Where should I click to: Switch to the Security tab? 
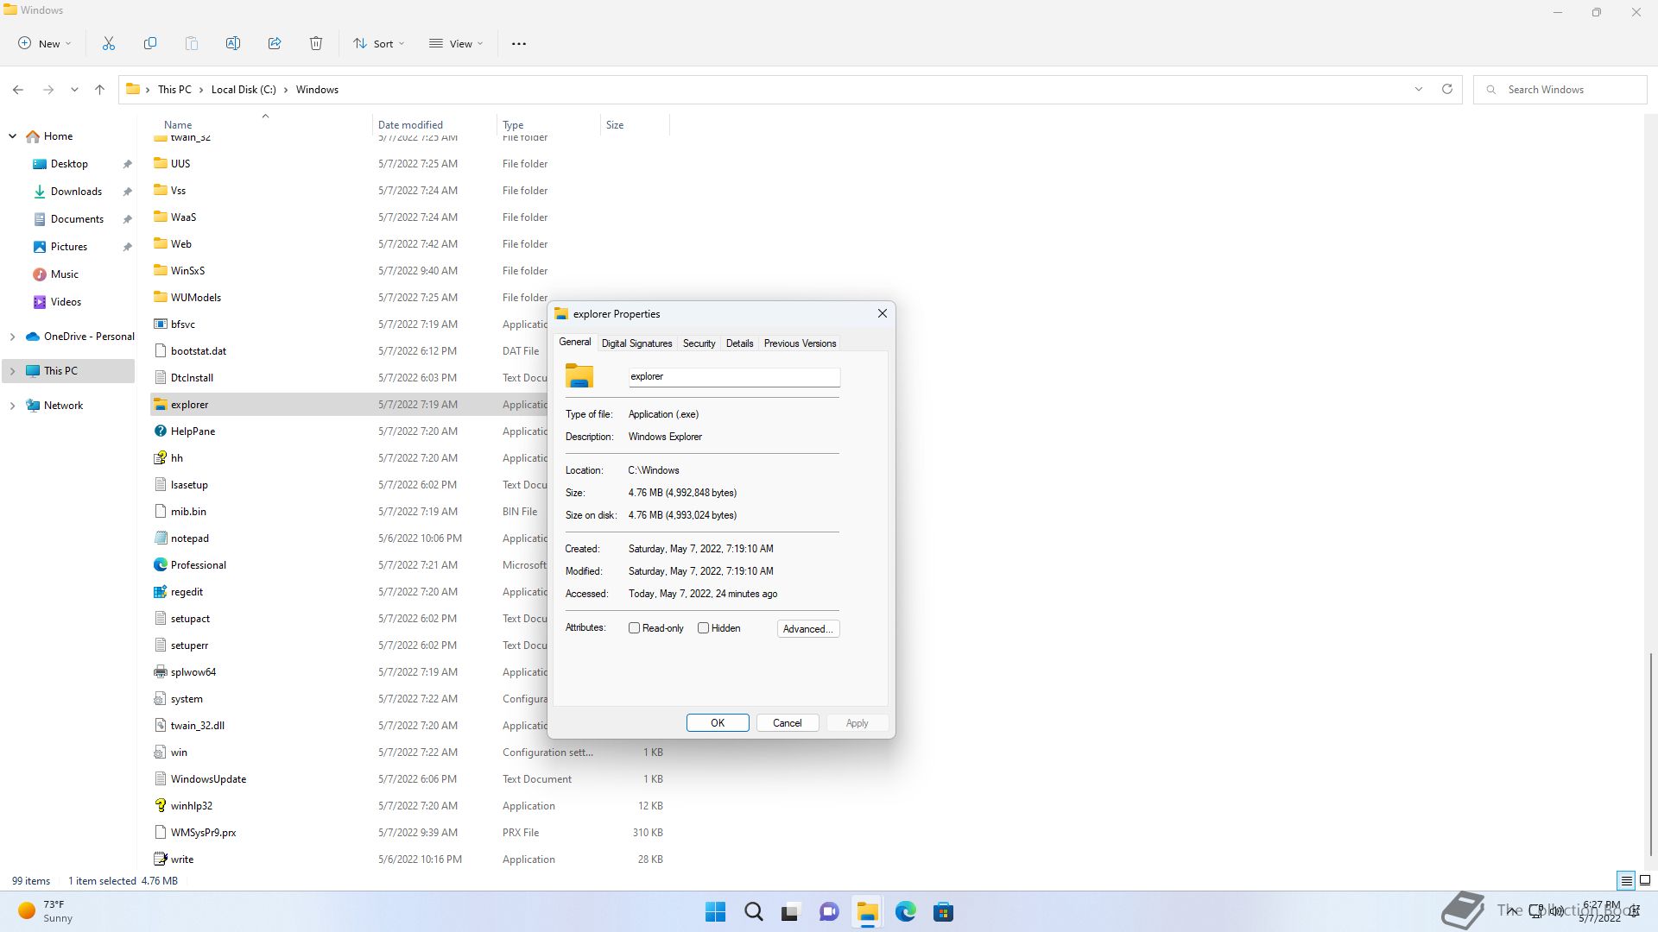699,343
